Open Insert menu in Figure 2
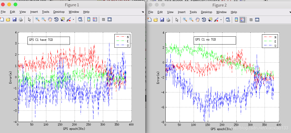 tap(182, 12)
